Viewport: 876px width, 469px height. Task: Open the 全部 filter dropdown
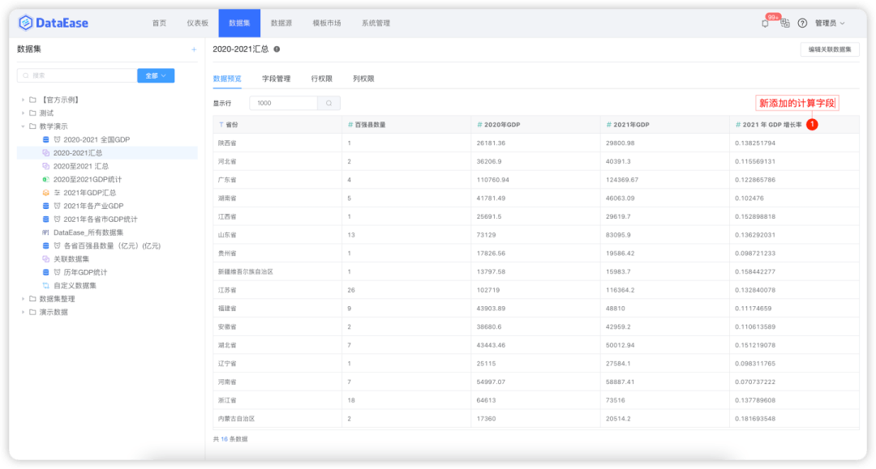point(156,75)
